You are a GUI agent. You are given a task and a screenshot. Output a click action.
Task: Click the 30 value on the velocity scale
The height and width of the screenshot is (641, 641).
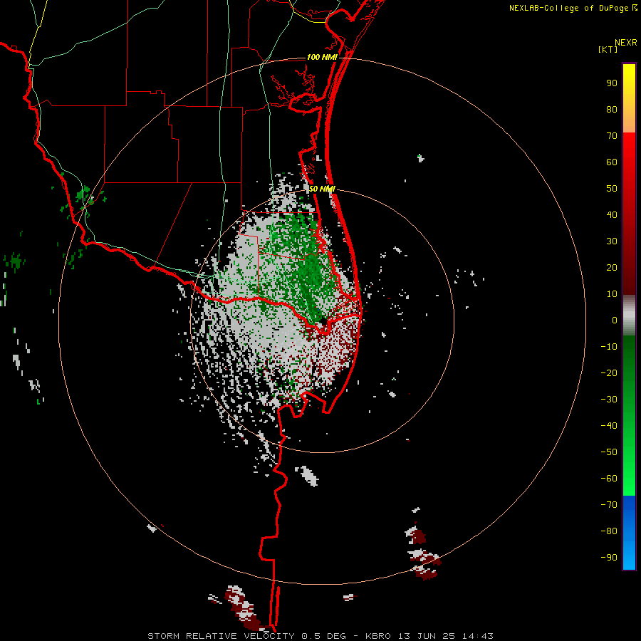(x=612, y=241)
